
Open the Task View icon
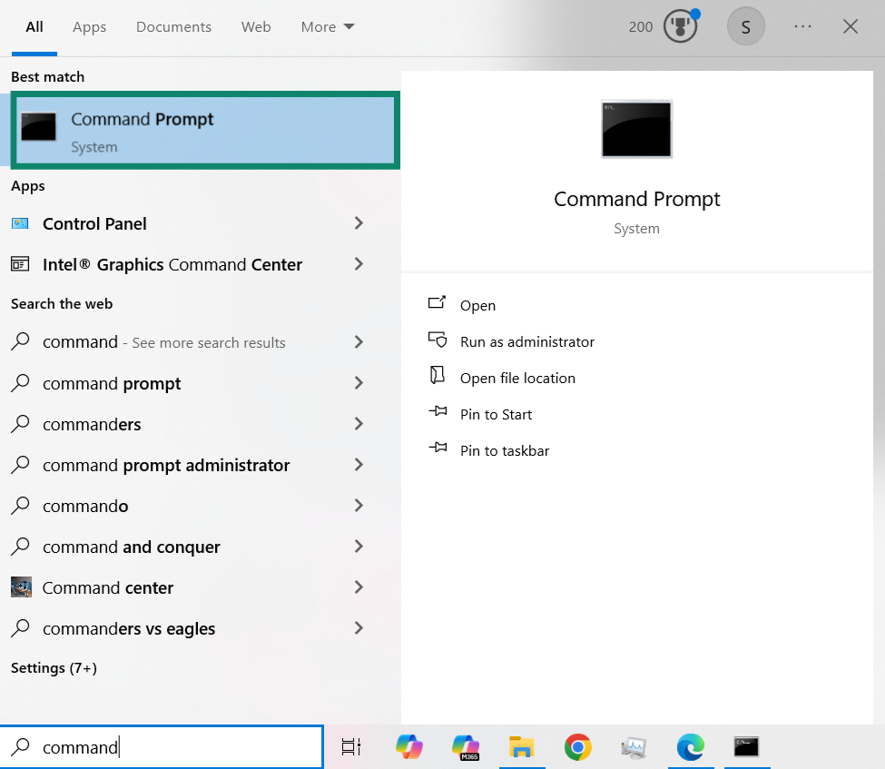351,747
